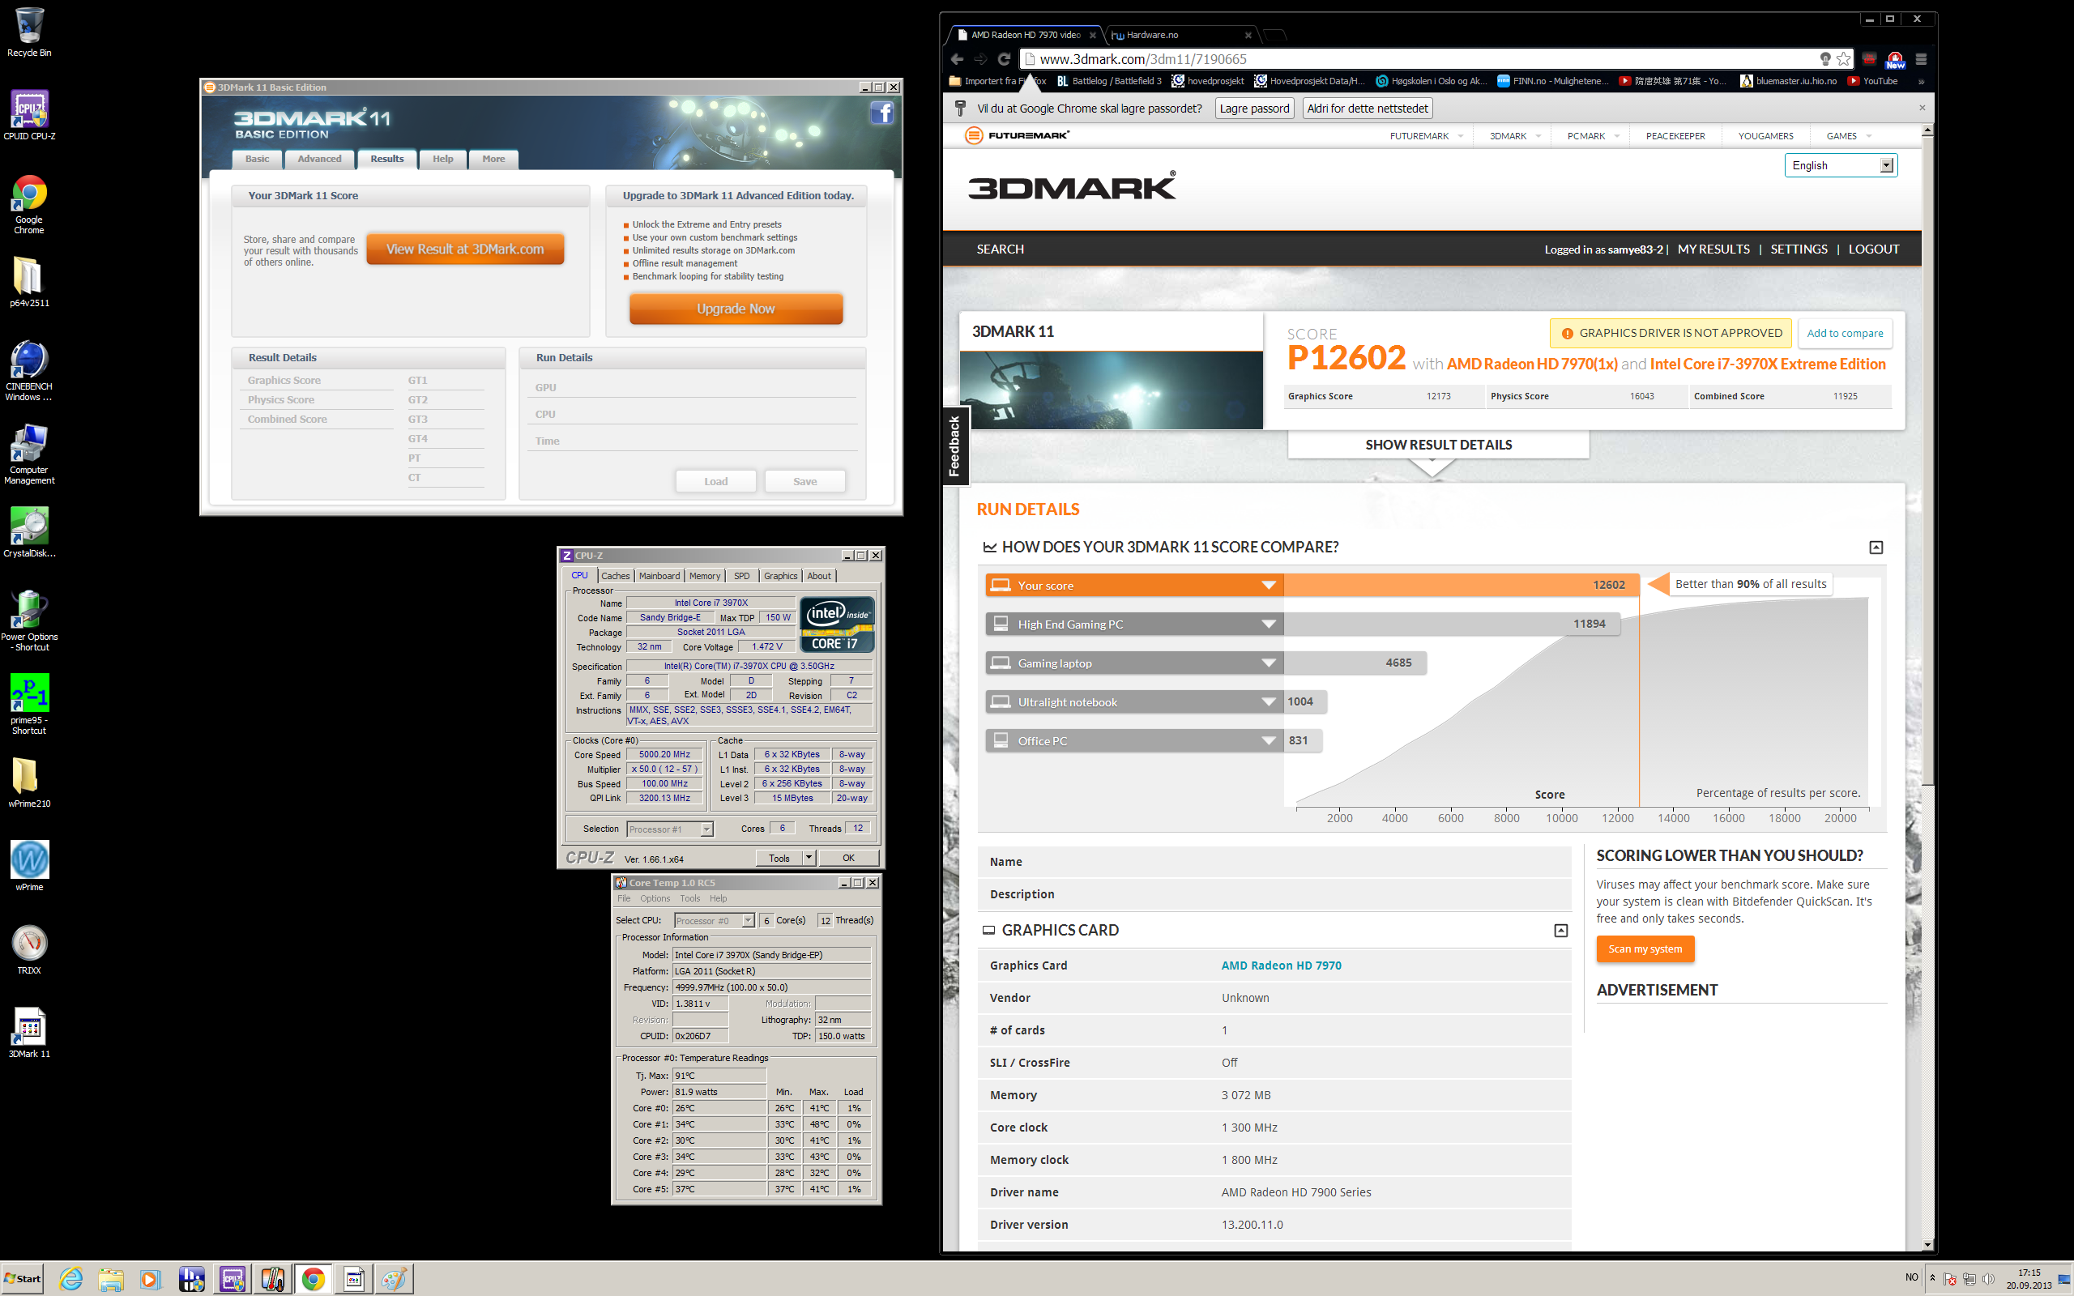Open the Options menu in Core Temp
2074x1296 pixels.
tap(655, 898)
